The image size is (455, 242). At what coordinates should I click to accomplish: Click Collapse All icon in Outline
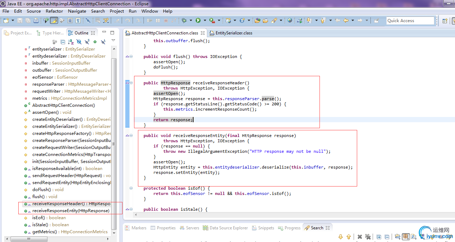click(x=63, y=42)
